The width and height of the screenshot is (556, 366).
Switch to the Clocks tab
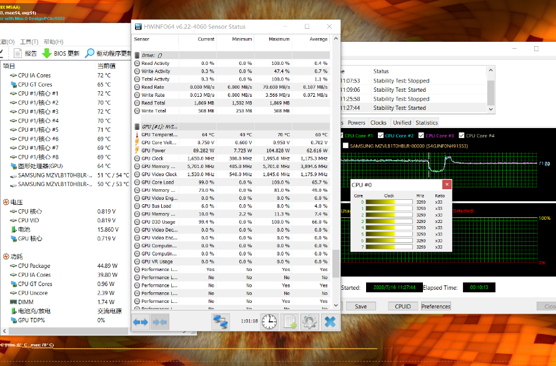[379, 122]
